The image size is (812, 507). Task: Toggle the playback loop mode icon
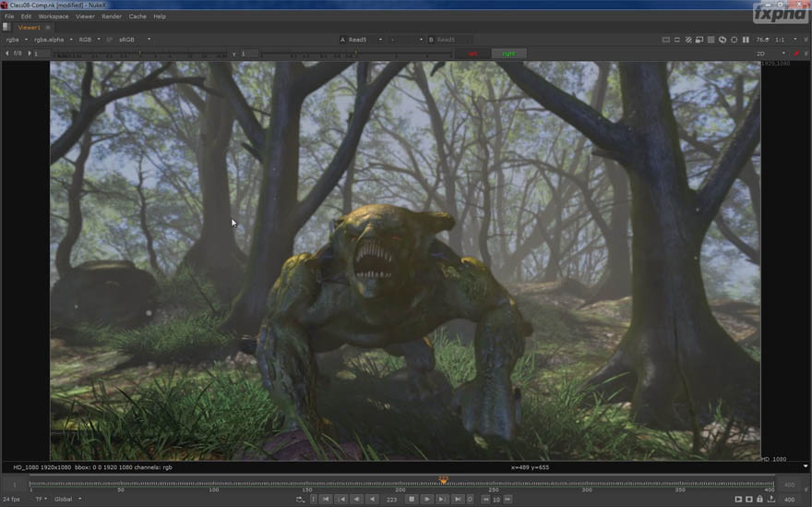click(x=300, y=500)
